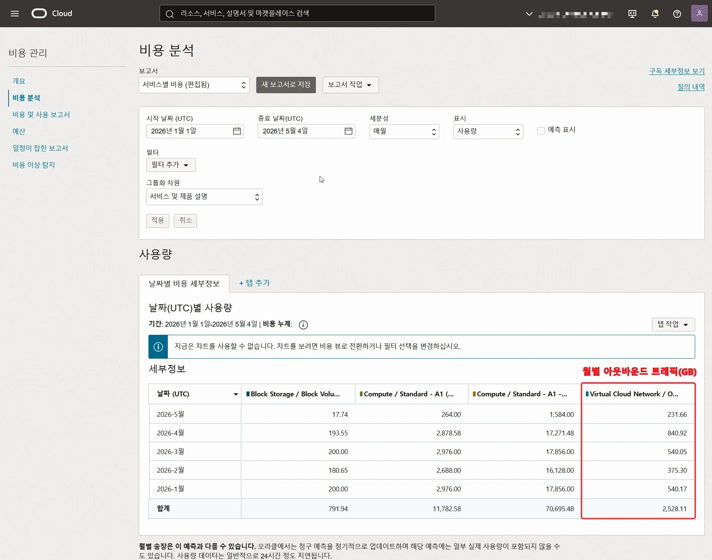
Task: Click the 193.55 April block storage value
Action: coord(338,433)
